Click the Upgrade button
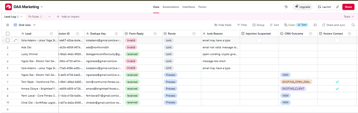 coord(302,7)
